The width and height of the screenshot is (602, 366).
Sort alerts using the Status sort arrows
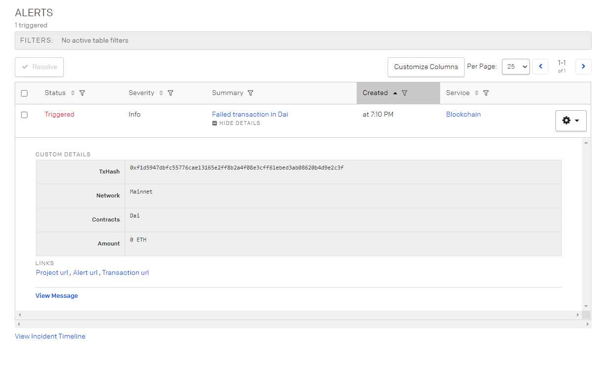[73, 93]
